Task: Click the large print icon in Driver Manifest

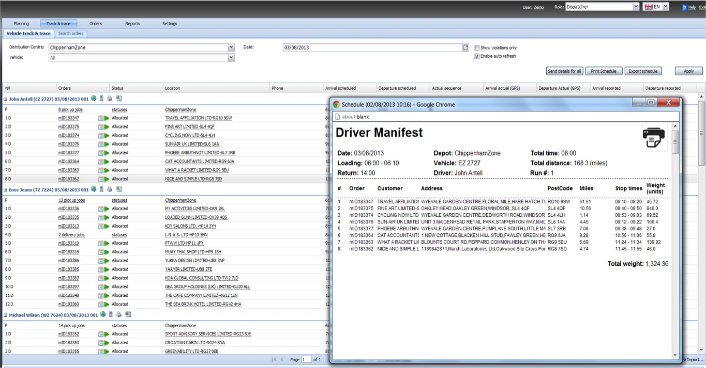Action: (654, 138)
